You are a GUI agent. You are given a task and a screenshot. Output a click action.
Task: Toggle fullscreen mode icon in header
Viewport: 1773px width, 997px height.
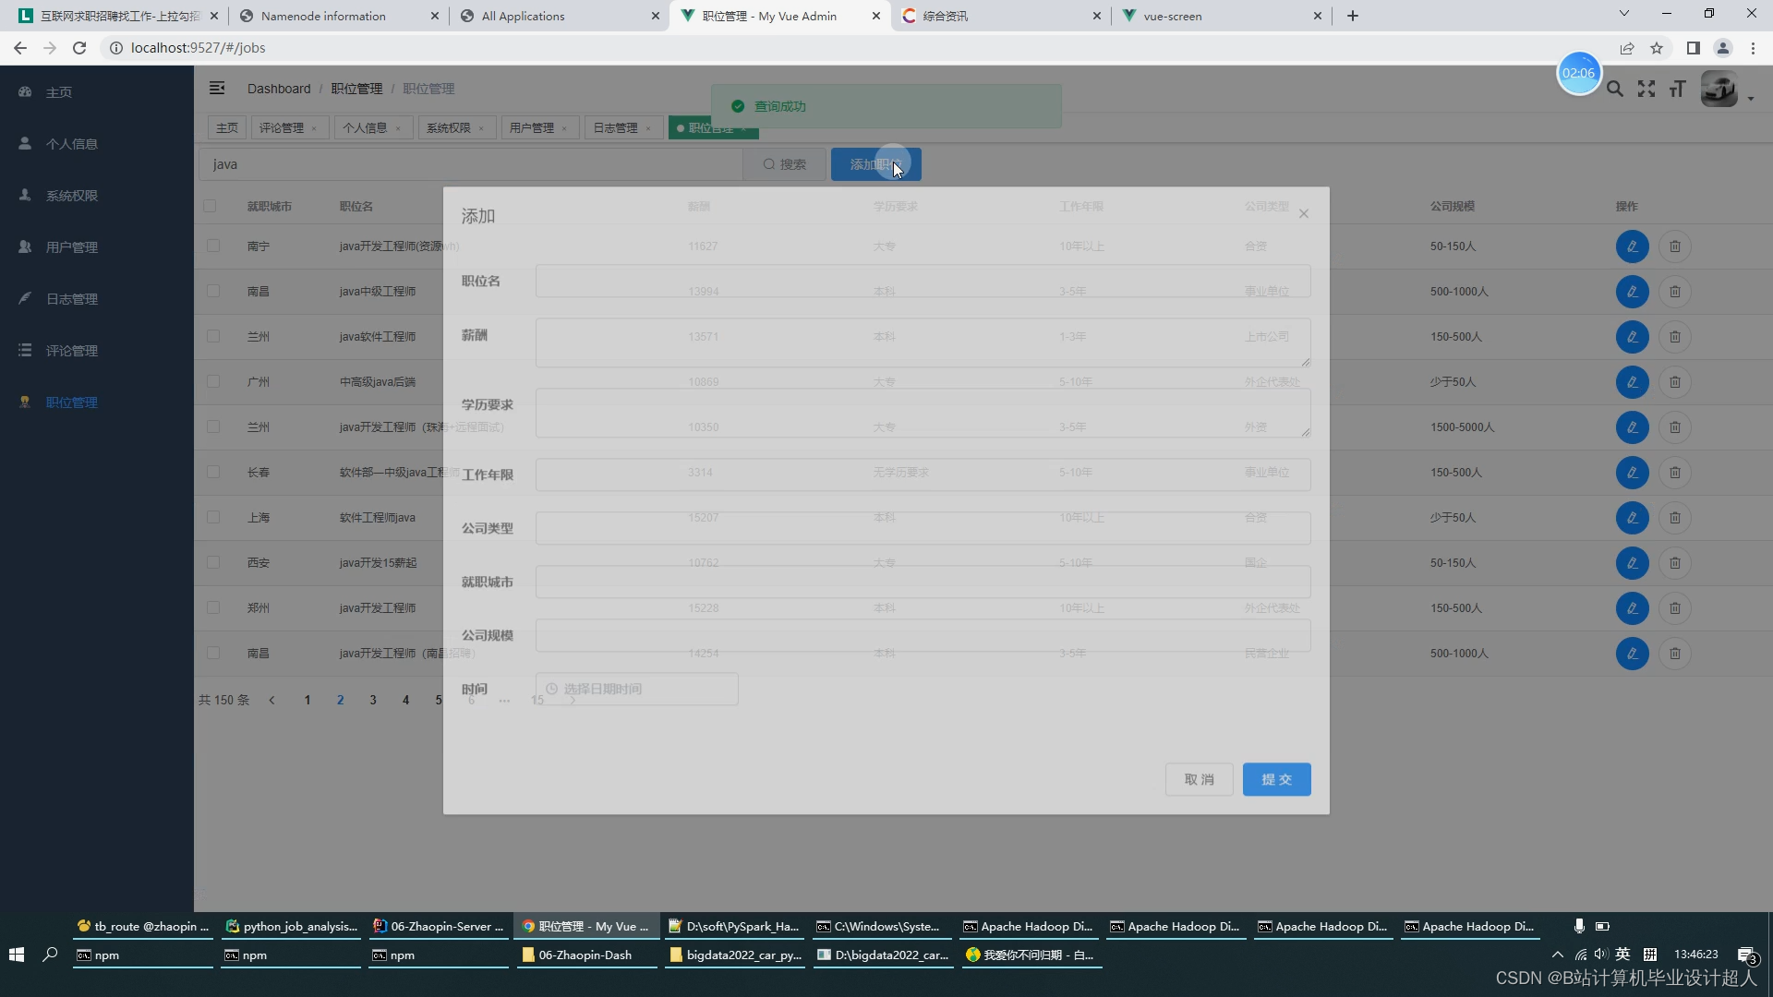(x=1646, y=89)
